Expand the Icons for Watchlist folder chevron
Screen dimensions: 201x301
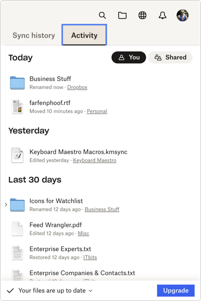click(6, 205)
